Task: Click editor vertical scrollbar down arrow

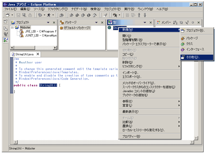Action: tap(196, 138)
